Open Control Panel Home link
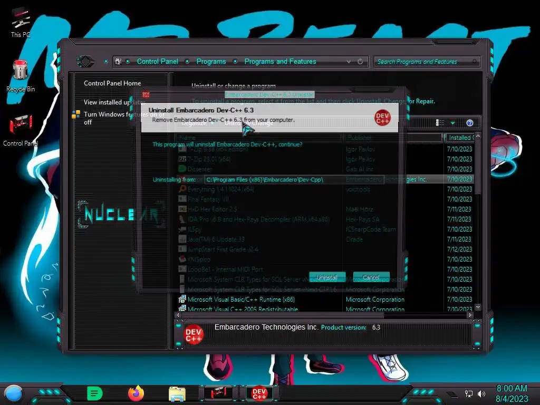Image resolution: width=540 pixels, height=405 pixels. point(112,83)
